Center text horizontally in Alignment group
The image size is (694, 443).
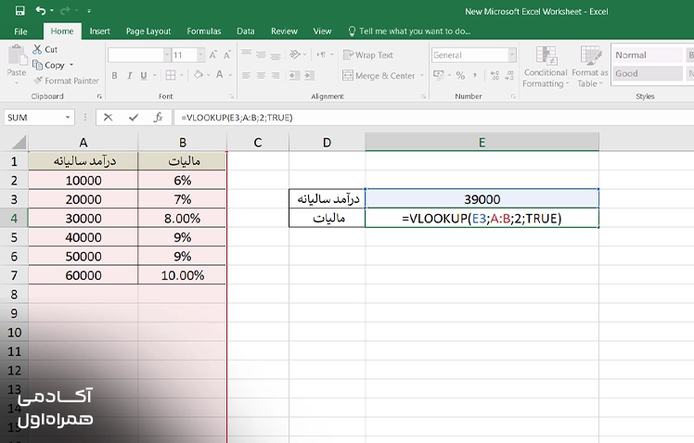coord(261,75)
